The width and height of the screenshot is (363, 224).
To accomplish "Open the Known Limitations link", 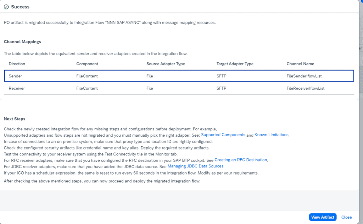I will click(x=271, y=135).
